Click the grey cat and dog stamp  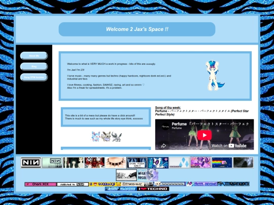click(x=126, y=175)
